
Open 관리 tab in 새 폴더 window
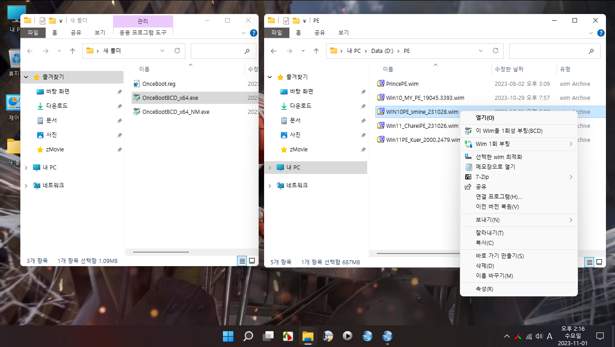[143, 21]
